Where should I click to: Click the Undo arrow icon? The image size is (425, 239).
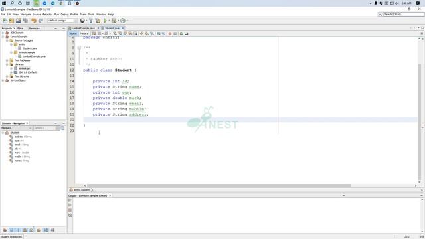[x=34, y=21]
